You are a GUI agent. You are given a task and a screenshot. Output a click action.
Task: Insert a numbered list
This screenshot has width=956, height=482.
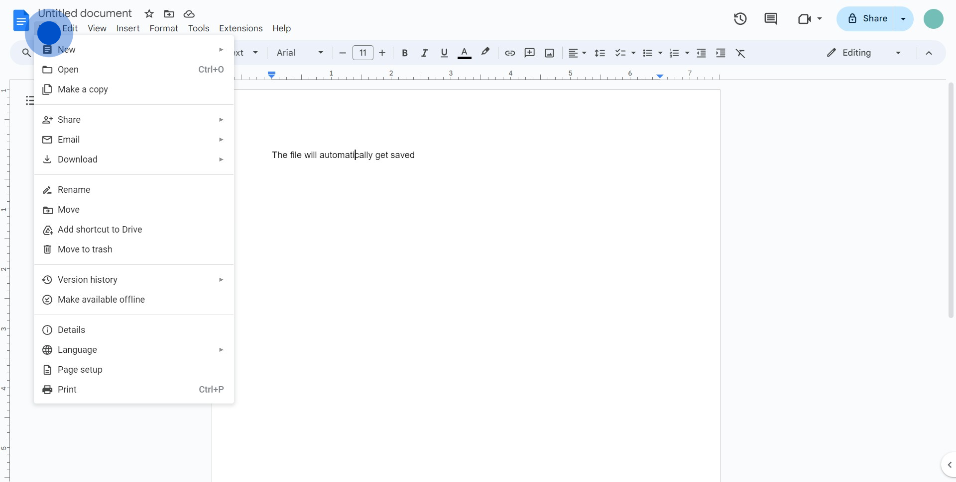[x=674, y=53]
